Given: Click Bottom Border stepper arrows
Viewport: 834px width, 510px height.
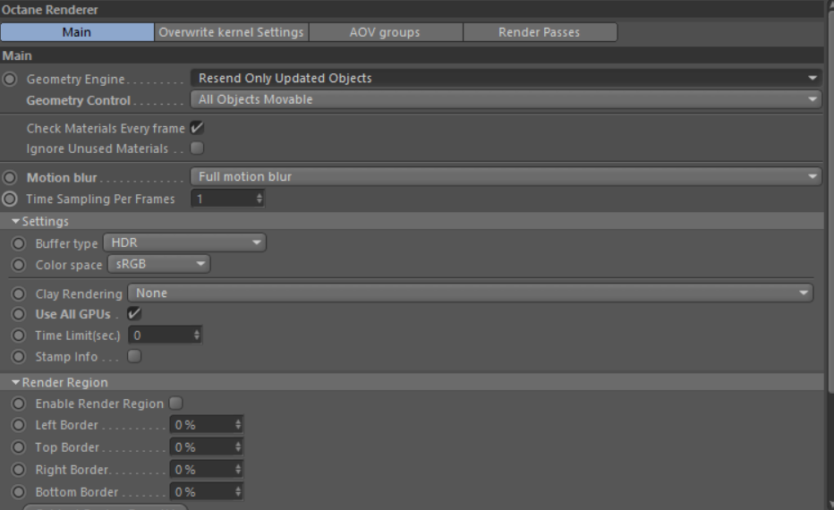Looking at the screenshot, I should [238, 492].
